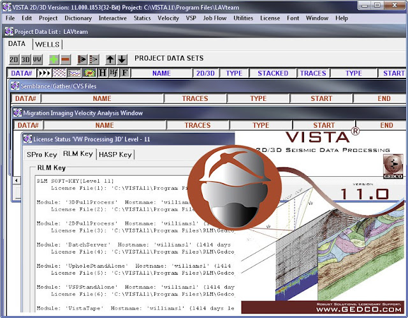Click TRACES header in Semblance/Gather/CVS Files window

click(195, 98)
